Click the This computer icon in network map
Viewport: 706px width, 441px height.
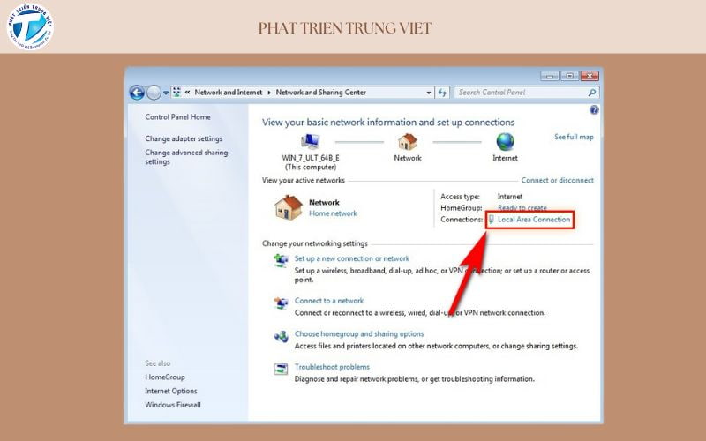[x=311, y=141]
